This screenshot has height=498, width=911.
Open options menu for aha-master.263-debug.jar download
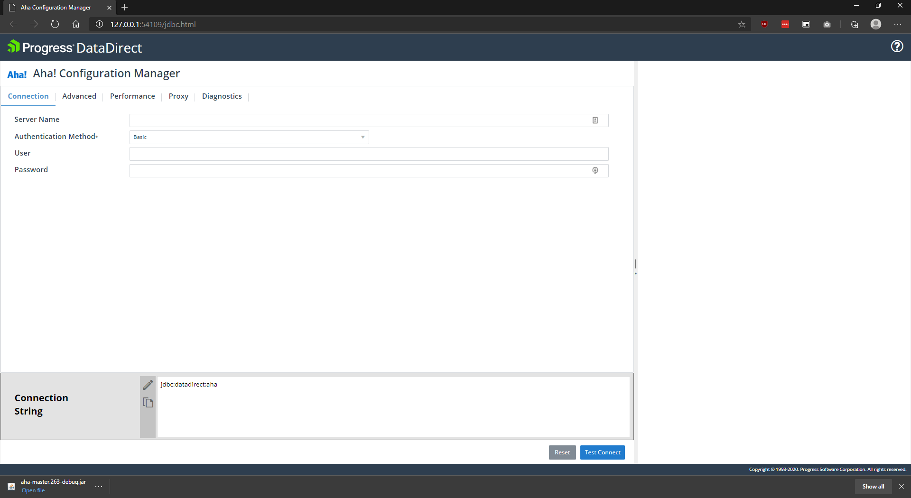point(99,487)
